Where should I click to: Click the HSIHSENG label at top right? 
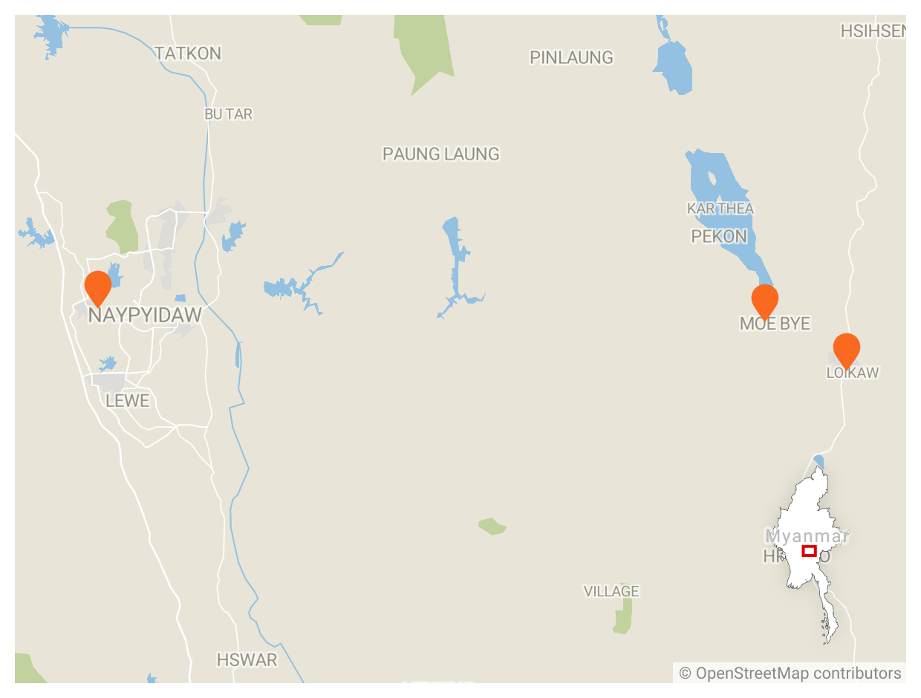[x=873, y=31]
